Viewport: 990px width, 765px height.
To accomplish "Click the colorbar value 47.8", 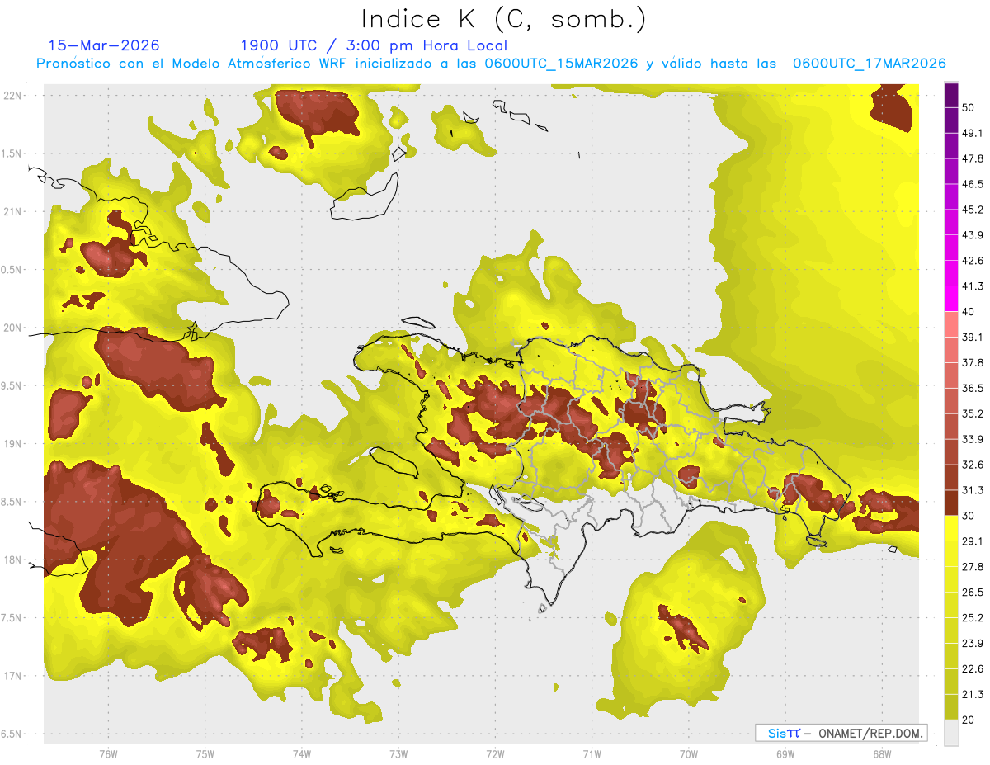I will pyautogui.click(x=972, y=158).
